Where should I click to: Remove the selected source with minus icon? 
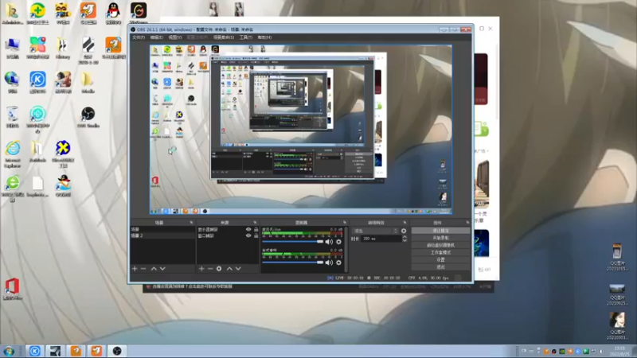[210, 269]
